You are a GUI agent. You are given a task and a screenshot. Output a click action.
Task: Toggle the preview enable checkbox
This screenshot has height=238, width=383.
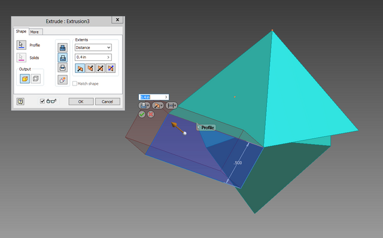click(42, 101)
